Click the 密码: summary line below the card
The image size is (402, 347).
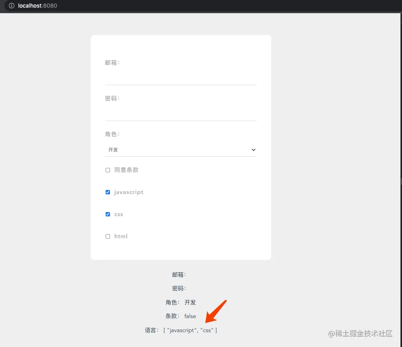(179, 288)
